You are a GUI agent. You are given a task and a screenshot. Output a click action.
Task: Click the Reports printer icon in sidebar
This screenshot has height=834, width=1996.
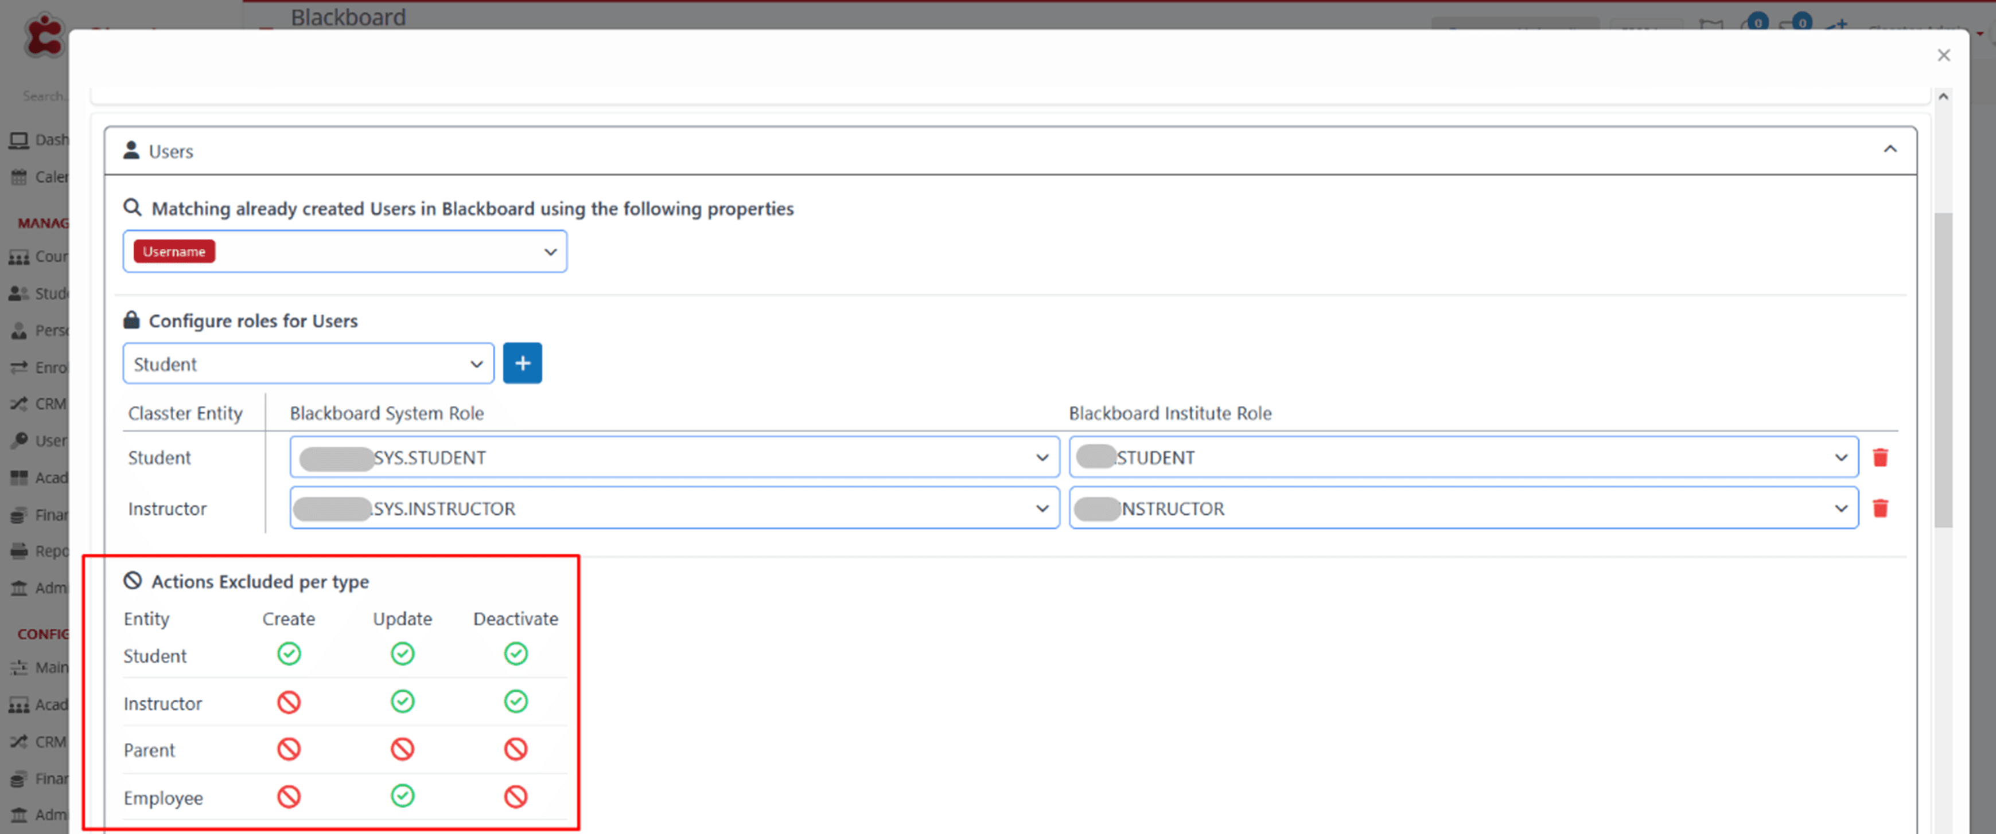pos(20,551)
